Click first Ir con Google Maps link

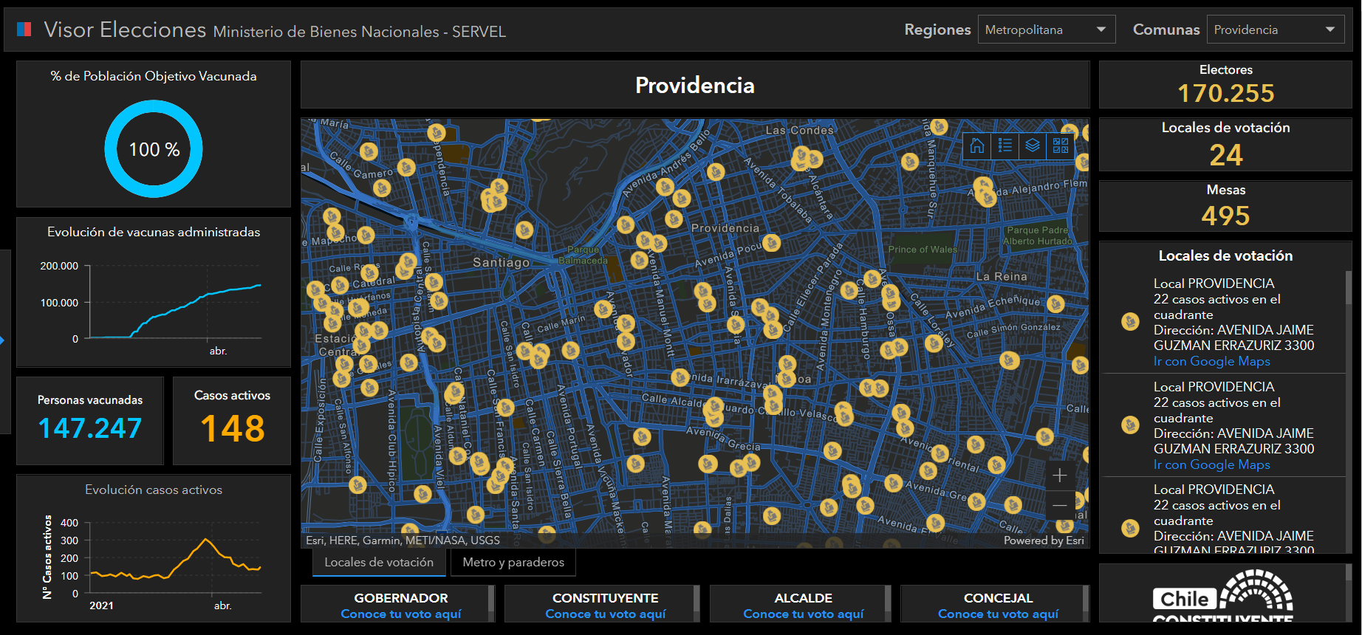pyautogui.click(x=1212, y=361)
